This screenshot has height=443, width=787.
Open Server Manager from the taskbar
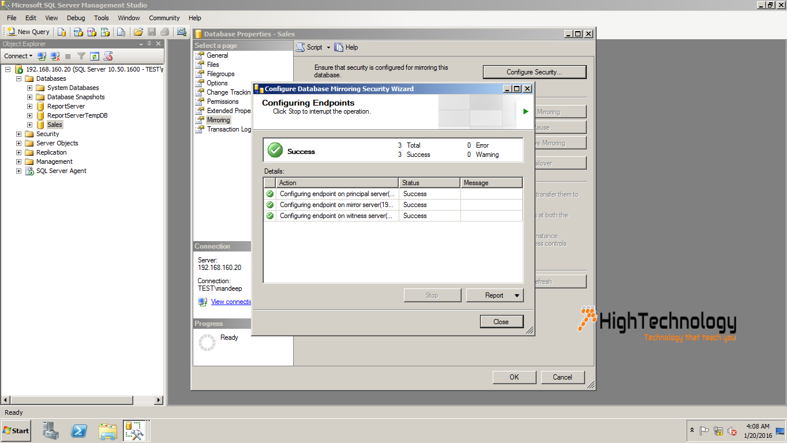tap(51, 431)
